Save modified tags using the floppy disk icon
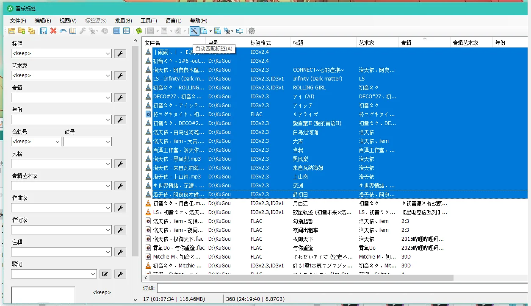 coord(44,31)
